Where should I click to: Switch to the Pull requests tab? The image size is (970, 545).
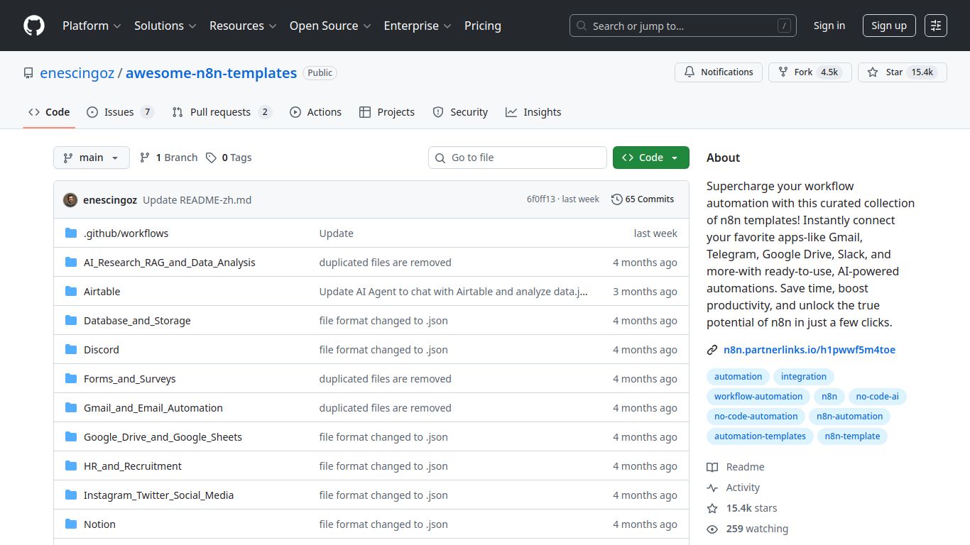221,111
